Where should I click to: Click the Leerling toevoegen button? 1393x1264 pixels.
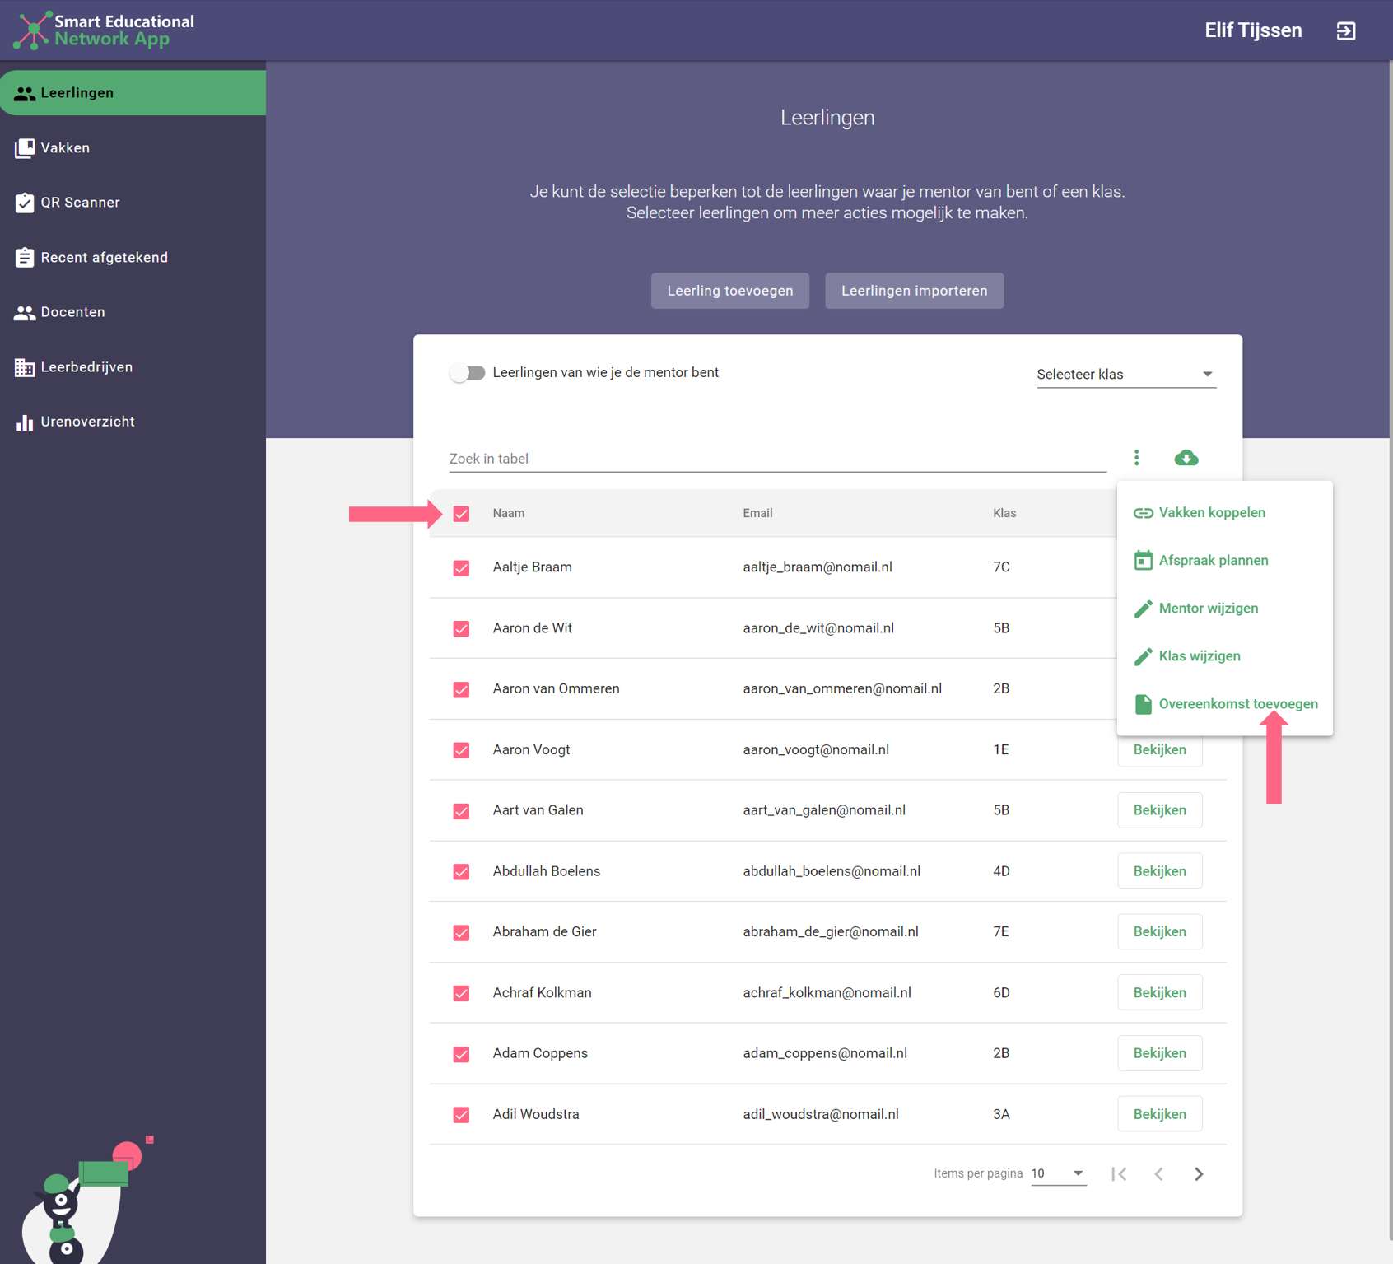pyautogui.click(x=729, y=291)
